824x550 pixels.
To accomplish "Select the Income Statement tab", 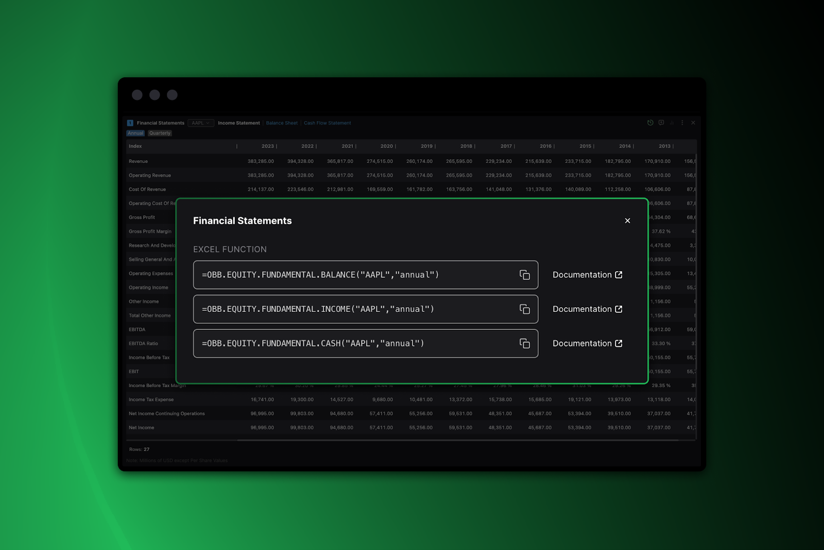I will 238,123.
